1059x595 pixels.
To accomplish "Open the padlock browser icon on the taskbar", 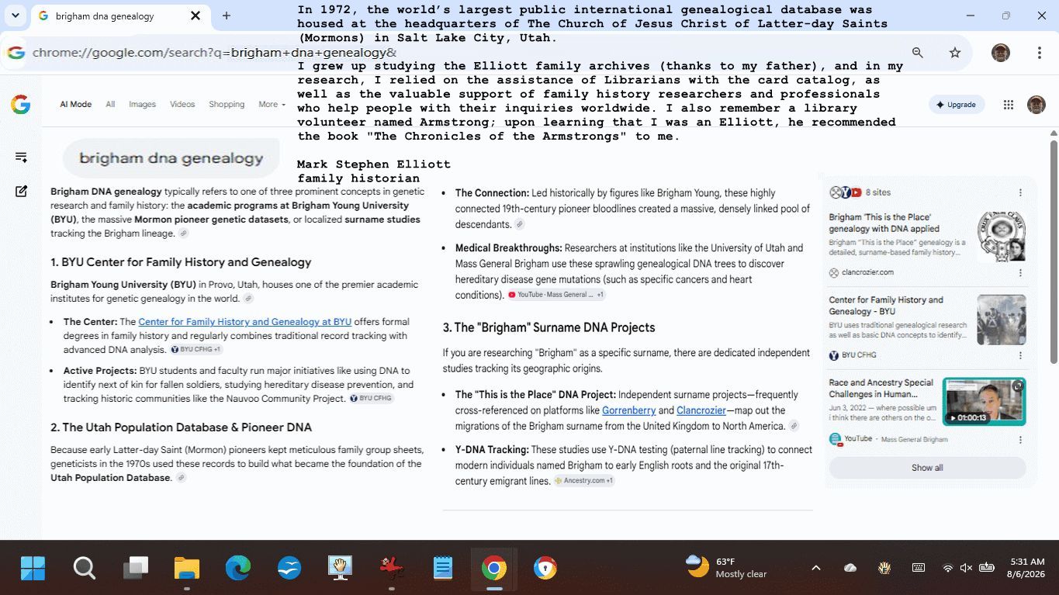I will click(545, 569).
